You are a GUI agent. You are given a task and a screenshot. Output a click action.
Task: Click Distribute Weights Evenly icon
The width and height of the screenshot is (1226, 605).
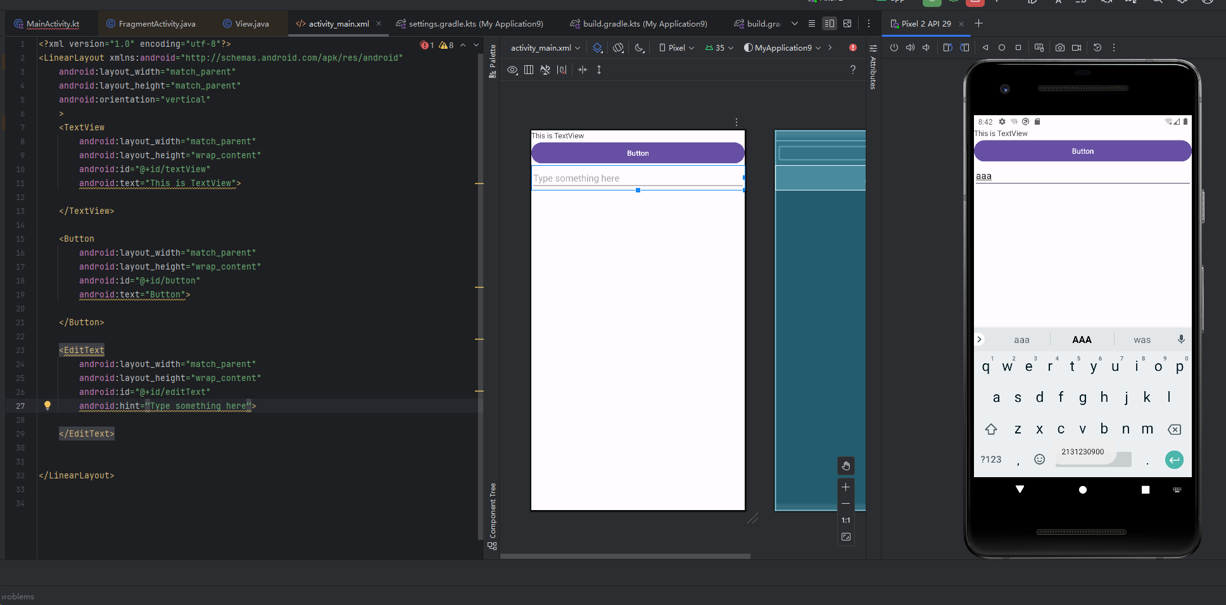(583, 70)
